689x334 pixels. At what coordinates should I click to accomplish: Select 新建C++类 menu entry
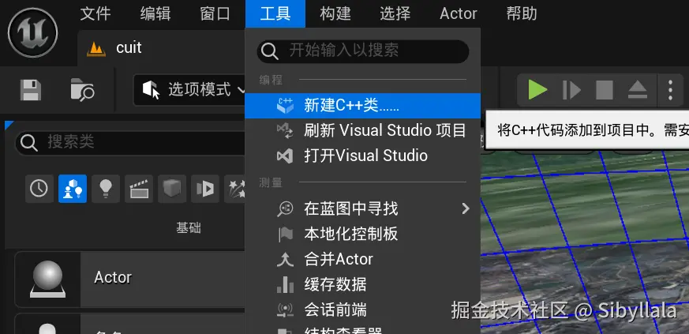(x=362, y=106)
